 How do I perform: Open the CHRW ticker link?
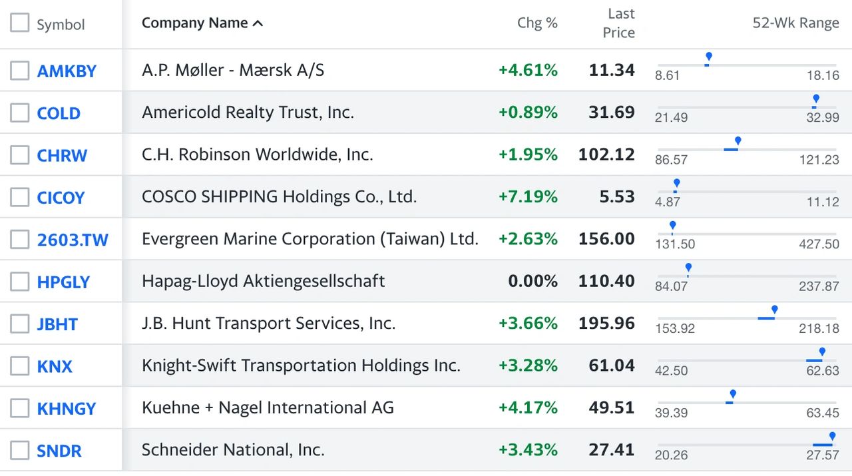point(62,155)
